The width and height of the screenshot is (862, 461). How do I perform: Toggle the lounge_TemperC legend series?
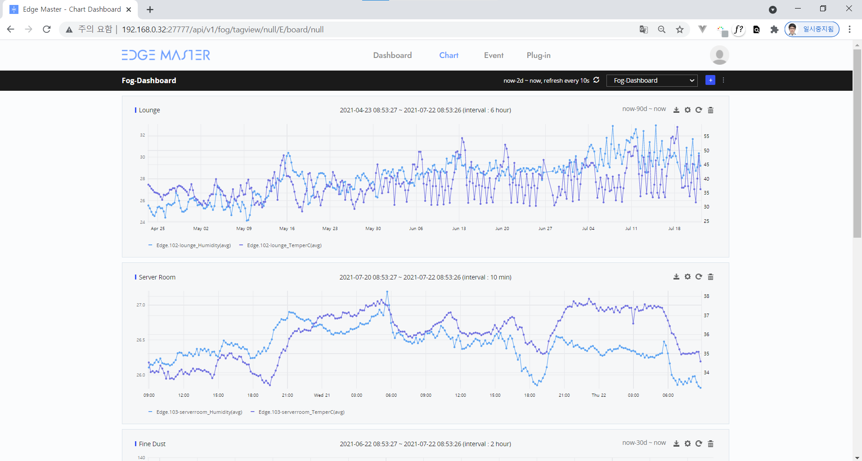(280, 245)
